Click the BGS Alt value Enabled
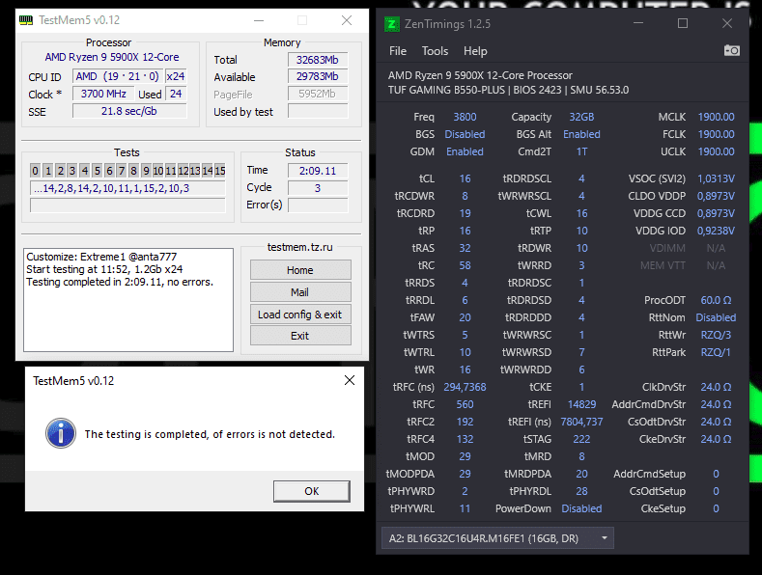 click(x=581, y=134)
